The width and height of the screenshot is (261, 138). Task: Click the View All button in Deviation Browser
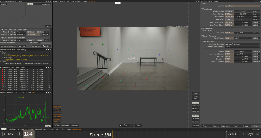[48, 126]
